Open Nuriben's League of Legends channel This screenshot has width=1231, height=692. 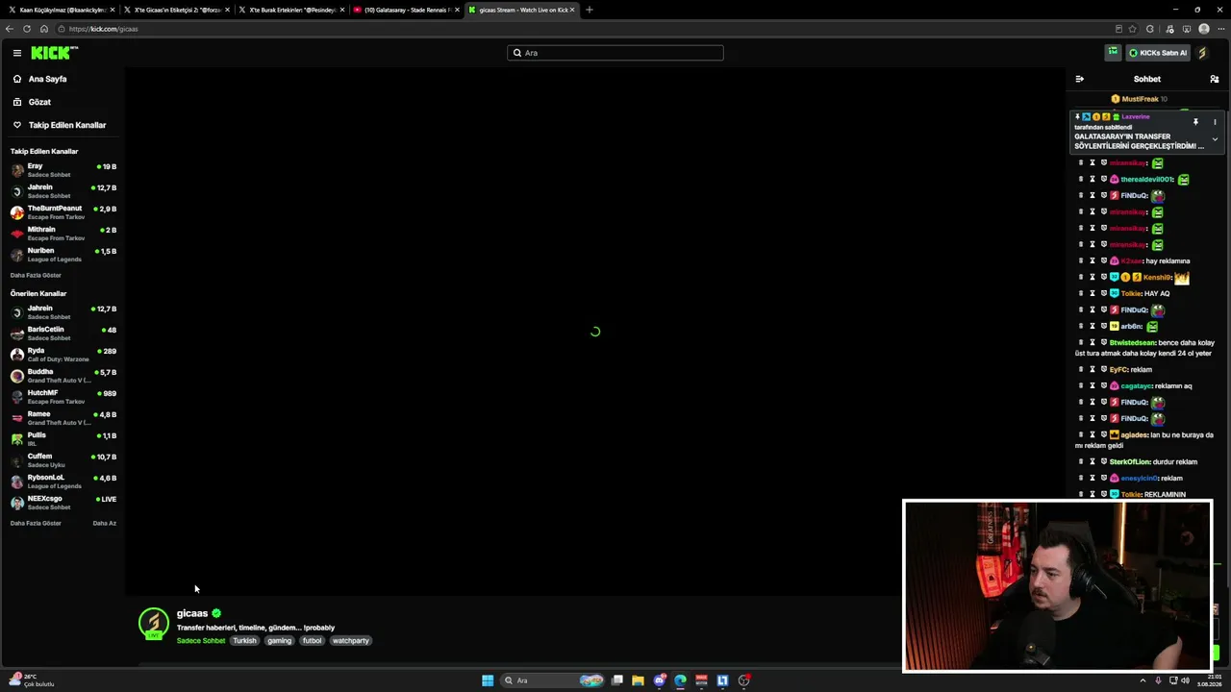pyautogui.click(x=63, y=255)
